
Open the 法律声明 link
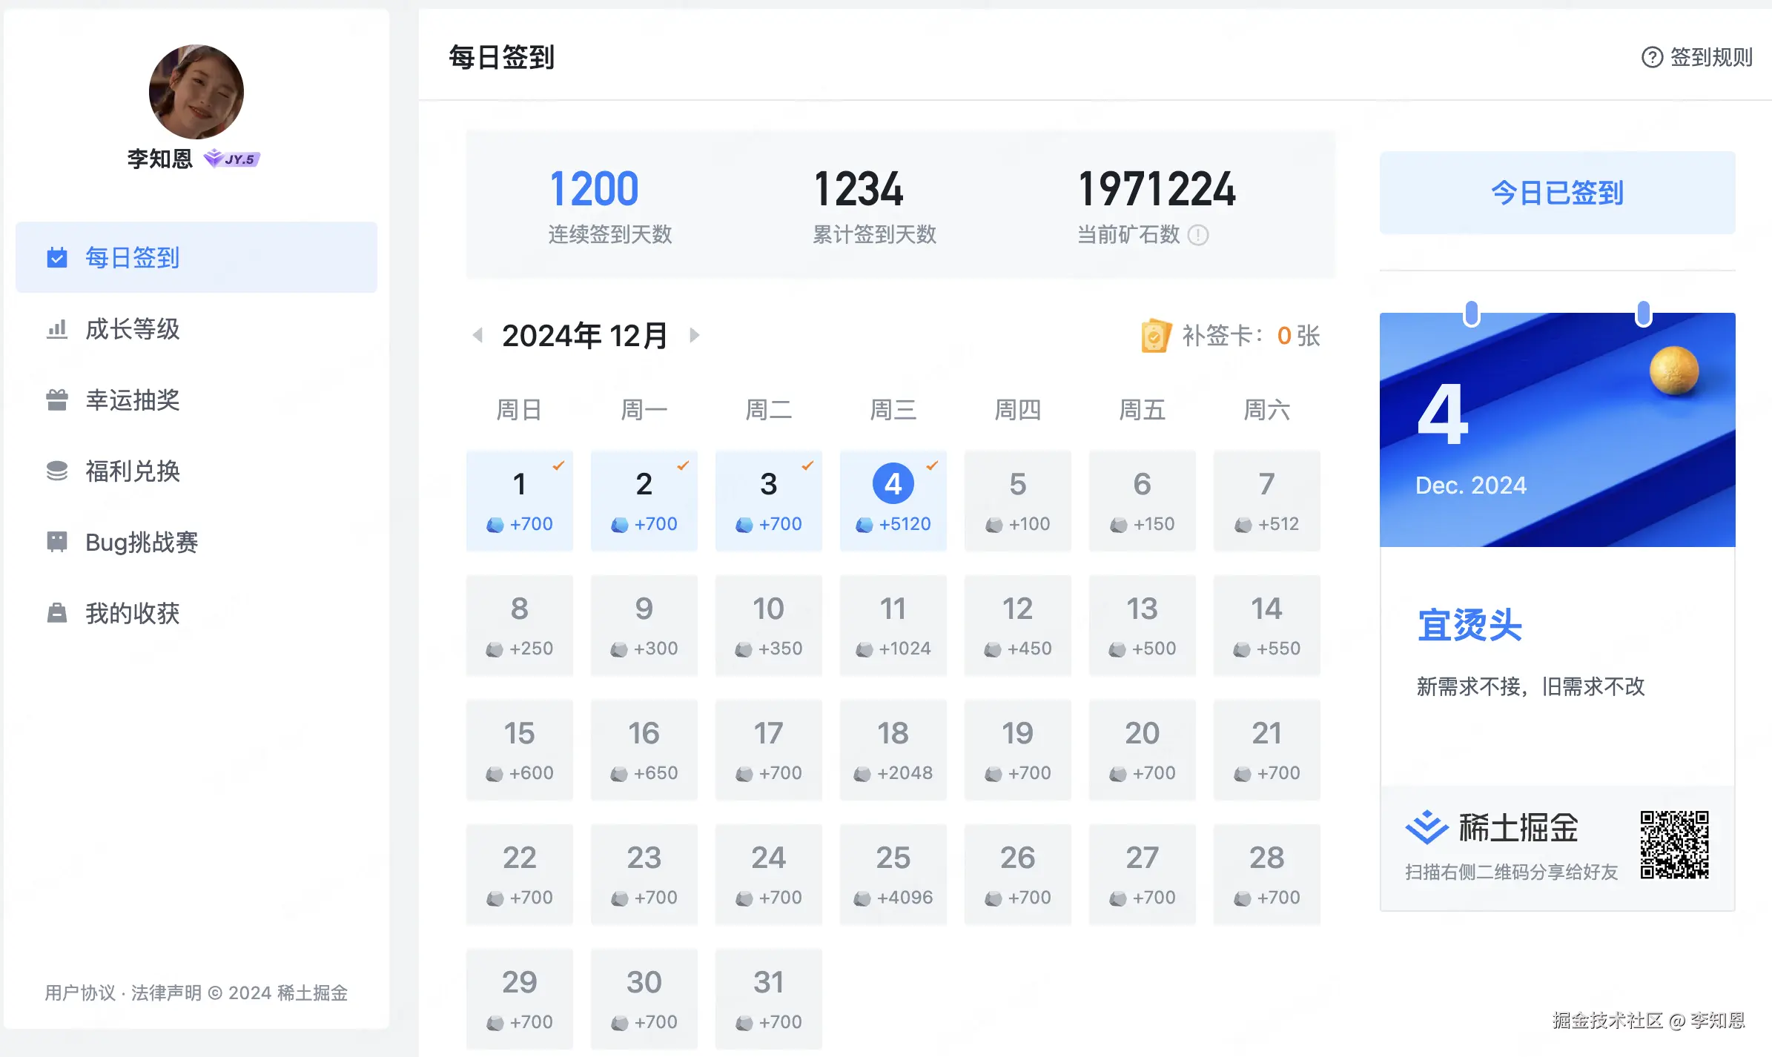[x=167, y=993]
